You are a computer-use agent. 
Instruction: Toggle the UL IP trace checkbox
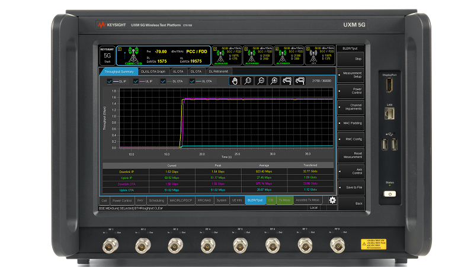click(136, 81)
